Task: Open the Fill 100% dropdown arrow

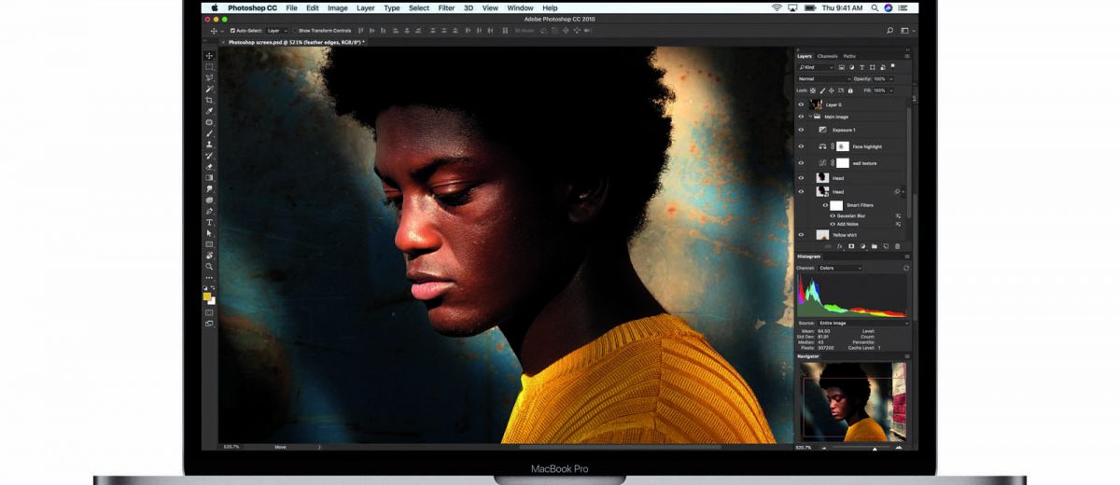Action: click(x=890, y=90)
